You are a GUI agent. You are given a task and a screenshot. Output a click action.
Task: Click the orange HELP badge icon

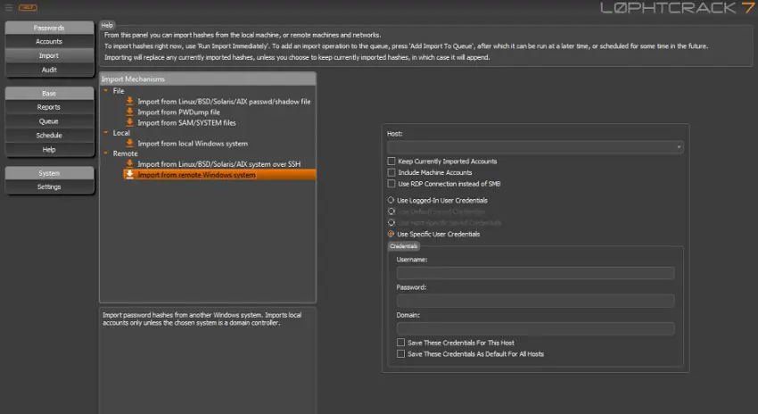28,7
